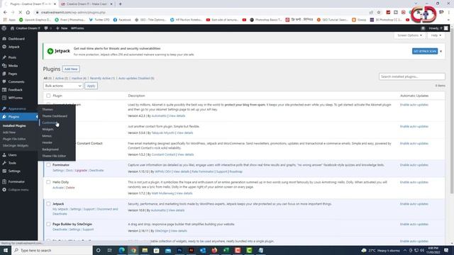Viewport: 454px width, 255px height.
Task: Click the Windows taskbar search box
Action: [x=52, y=250]
